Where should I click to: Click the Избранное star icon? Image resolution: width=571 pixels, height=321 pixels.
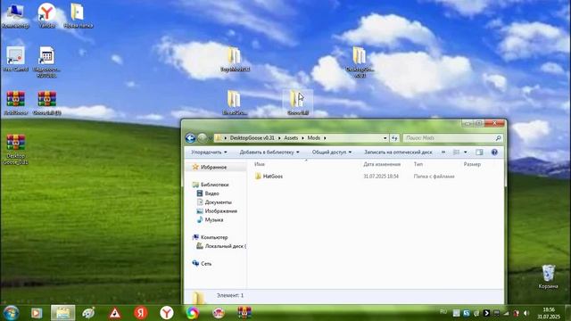195,167
